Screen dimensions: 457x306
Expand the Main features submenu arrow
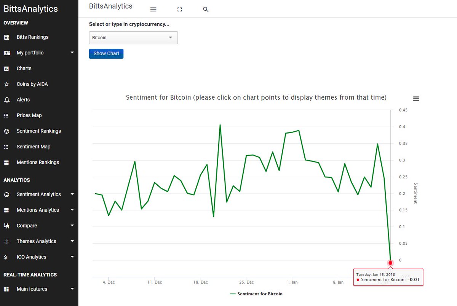72,288
